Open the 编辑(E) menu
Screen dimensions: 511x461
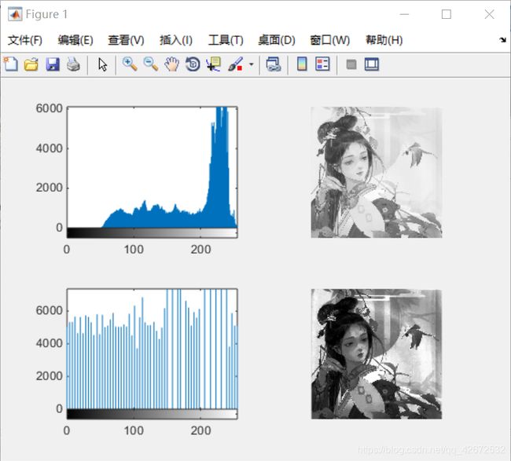pyautogui.click(x=75, y=40)
